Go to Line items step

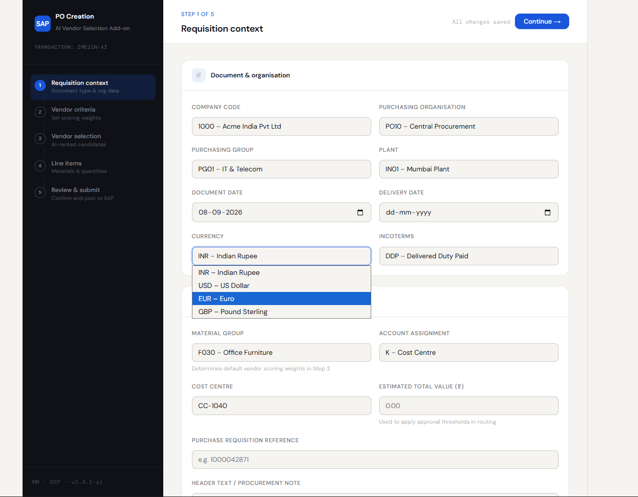[93, 167]
